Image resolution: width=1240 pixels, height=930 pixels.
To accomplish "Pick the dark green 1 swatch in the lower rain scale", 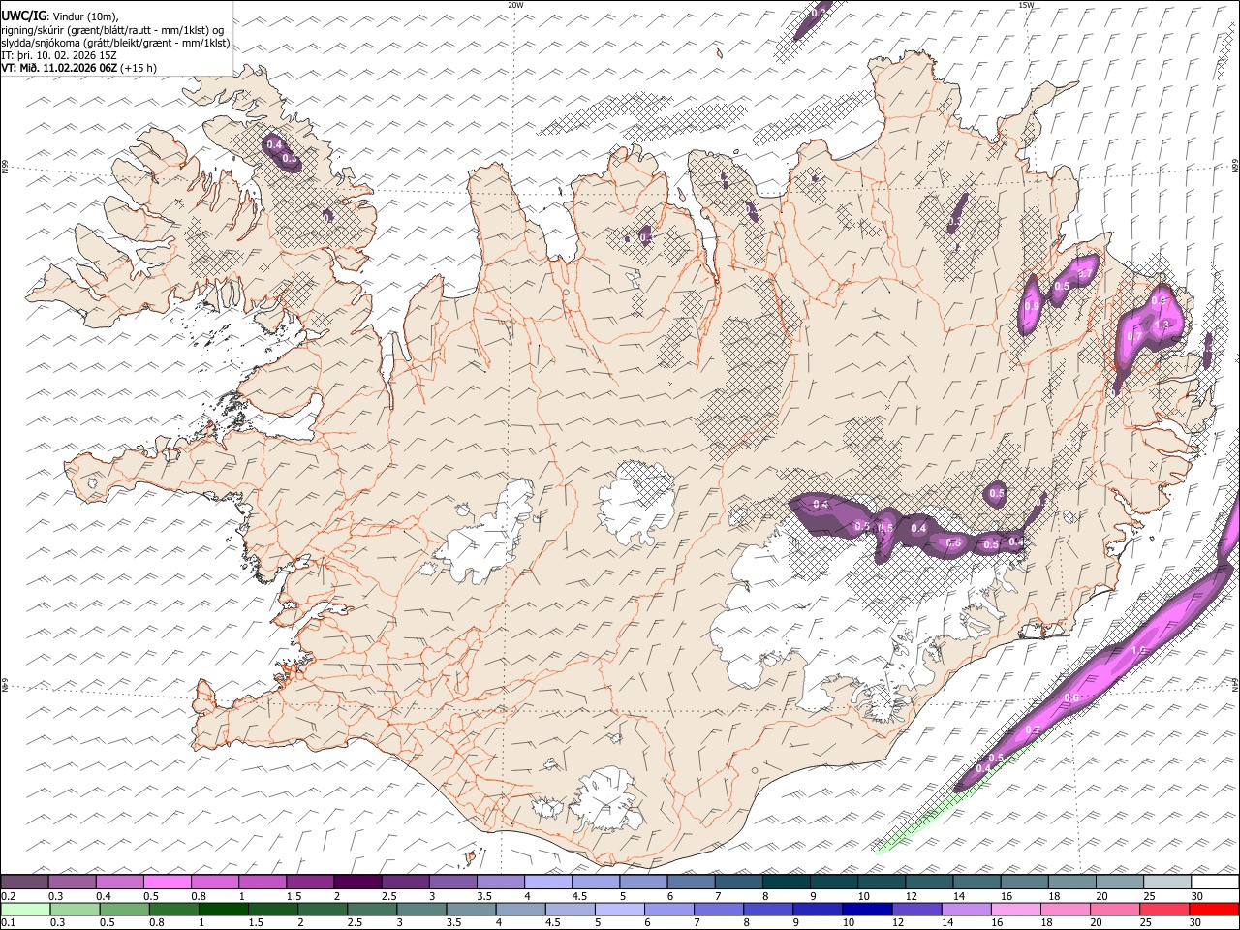I will click(x=223, y=909).
